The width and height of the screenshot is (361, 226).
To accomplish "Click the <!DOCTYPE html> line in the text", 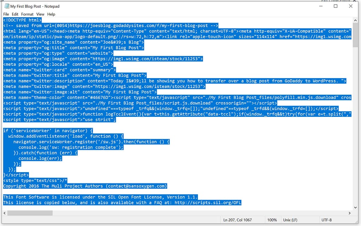I will click(23, 20).
